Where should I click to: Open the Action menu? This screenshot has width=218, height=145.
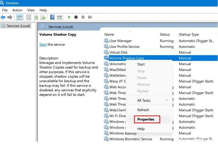(17, 10)
